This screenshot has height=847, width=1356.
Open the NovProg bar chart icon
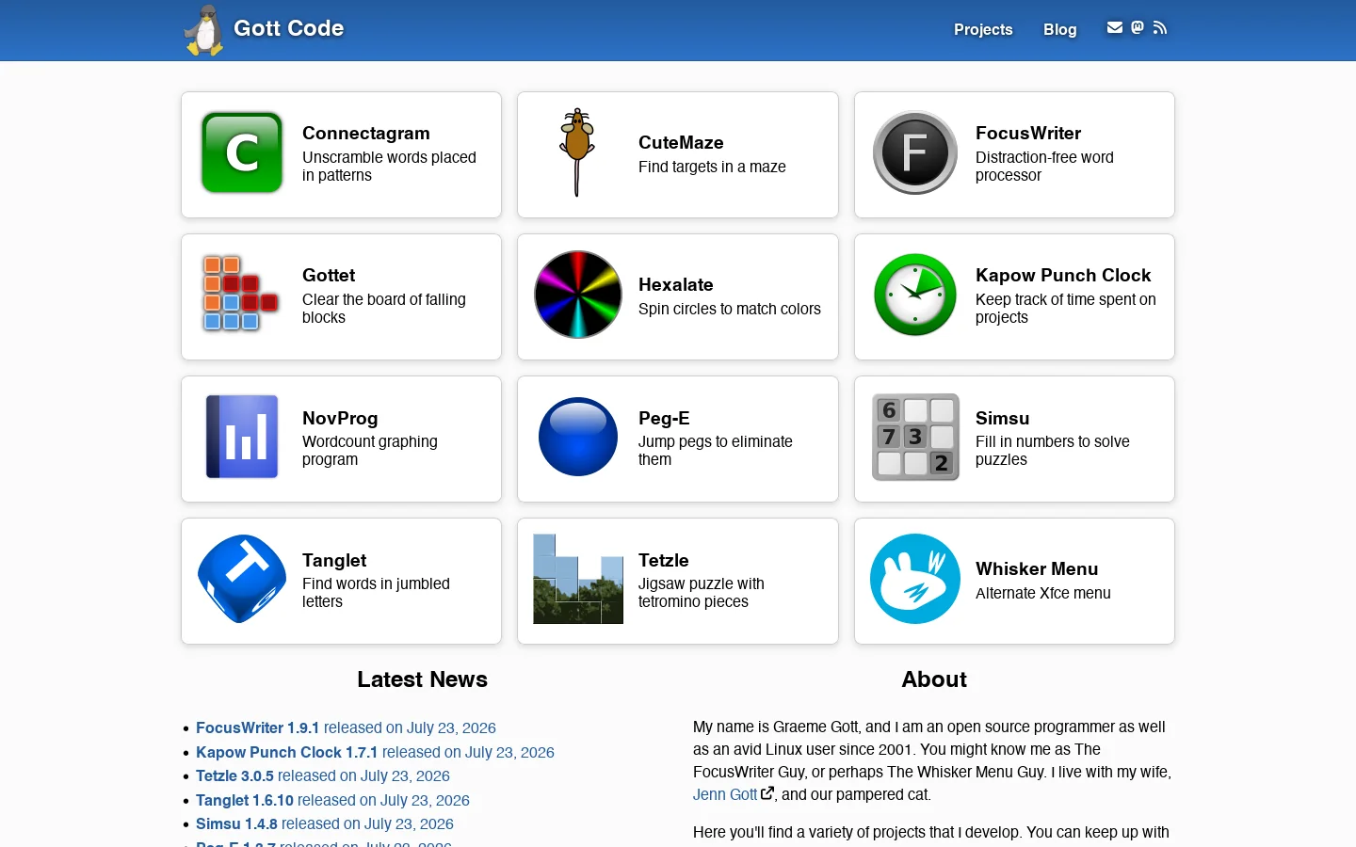pyautogui.click(x=242, y=437)
